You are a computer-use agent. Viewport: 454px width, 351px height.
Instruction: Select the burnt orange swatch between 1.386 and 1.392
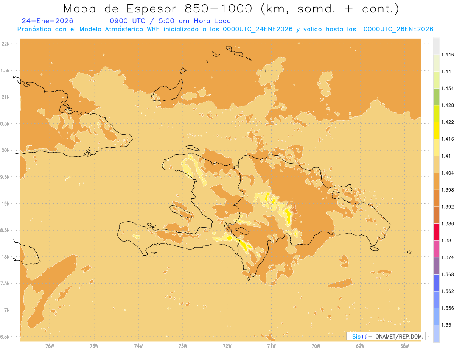click(x=436, y=215)
